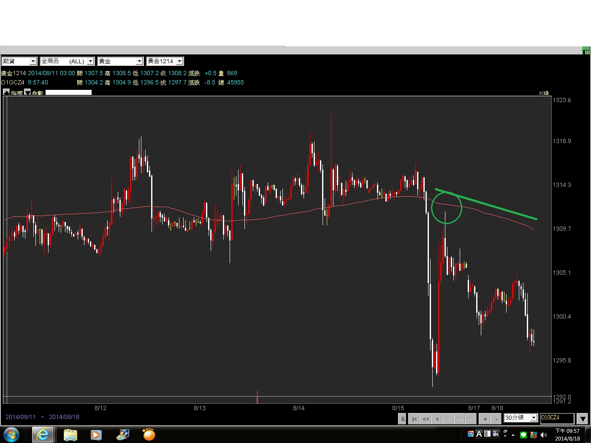
Task: Click the white parameter input box
Action: pos(68,92)
